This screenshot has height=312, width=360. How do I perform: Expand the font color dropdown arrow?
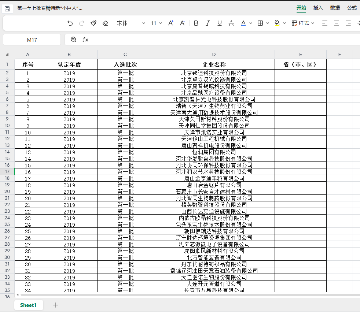251,23
